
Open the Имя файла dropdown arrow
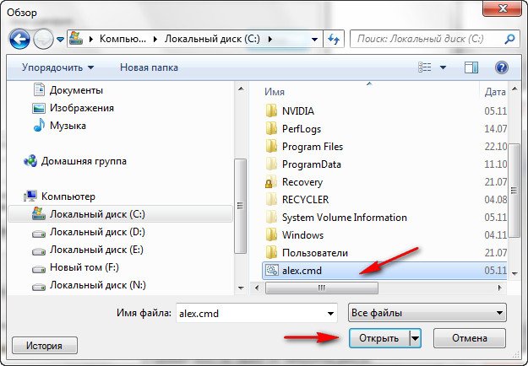330,314
